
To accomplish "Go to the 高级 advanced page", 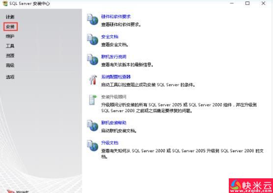I will pyautogui.click(x=10, y=65).
